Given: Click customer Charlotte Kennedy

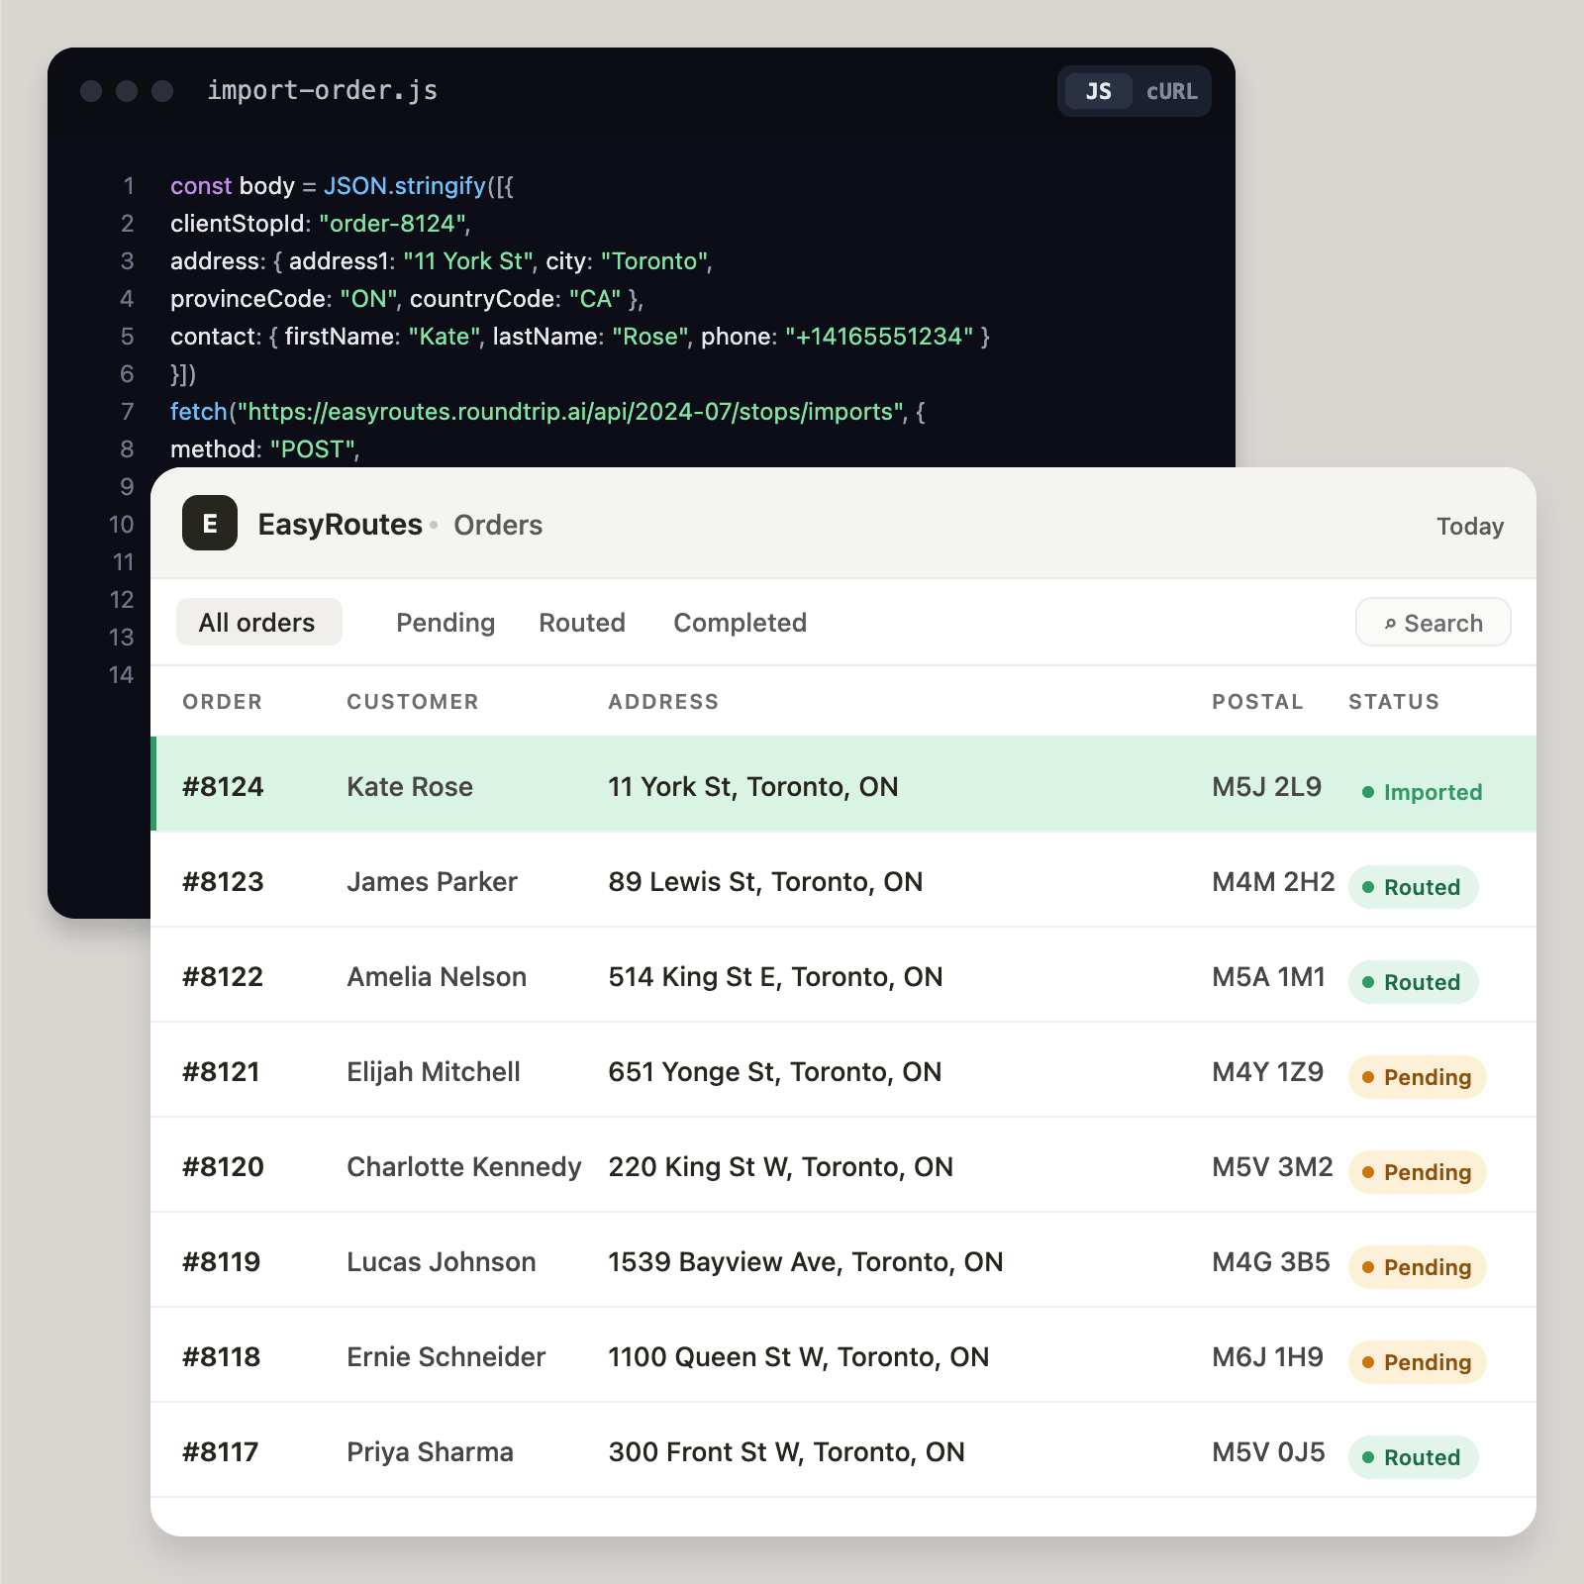Looking at the screenshot, I should tap(464, 1167).
